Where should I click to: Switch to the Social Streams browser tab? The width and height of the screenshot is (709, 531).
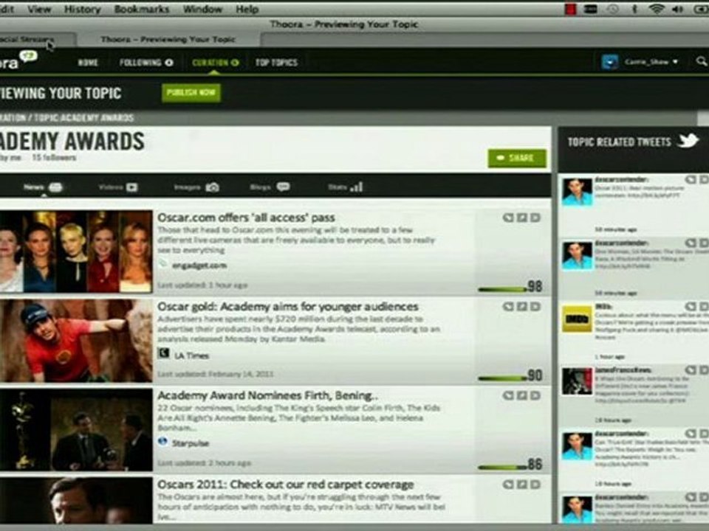37,39
